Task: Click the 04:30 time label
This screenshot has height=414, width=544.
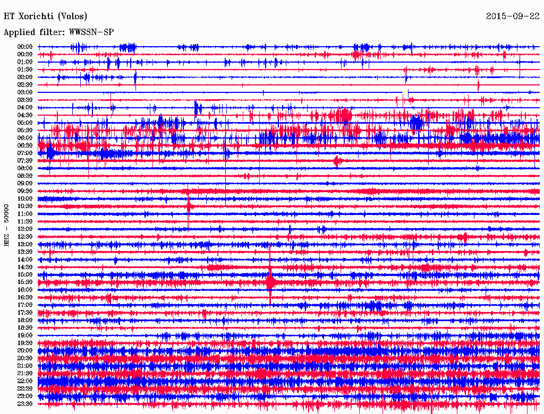Action: point(25,115)
